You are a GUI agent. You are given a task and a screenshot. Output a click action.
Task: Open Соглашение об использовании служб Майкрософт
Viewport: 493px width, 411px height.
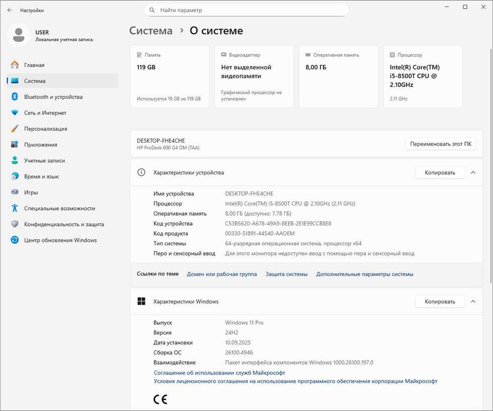pyautogui.click(x=220, y=373)
